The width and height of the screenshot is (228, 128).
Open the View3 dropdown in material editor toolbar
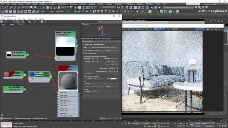pyautogui.click(x=109, y=22)
